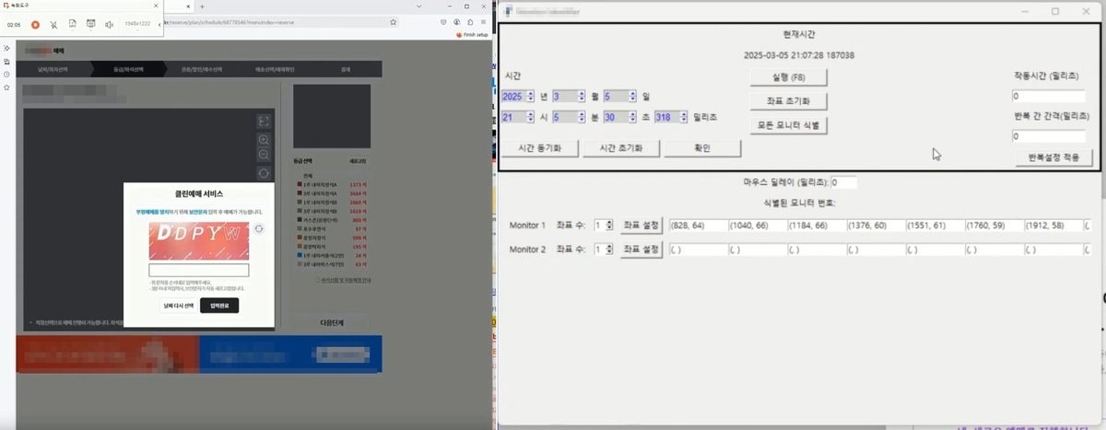Screen dimensions: 1106x430
Task: Click the captcha text input field
Action: [x=199, y=270]
